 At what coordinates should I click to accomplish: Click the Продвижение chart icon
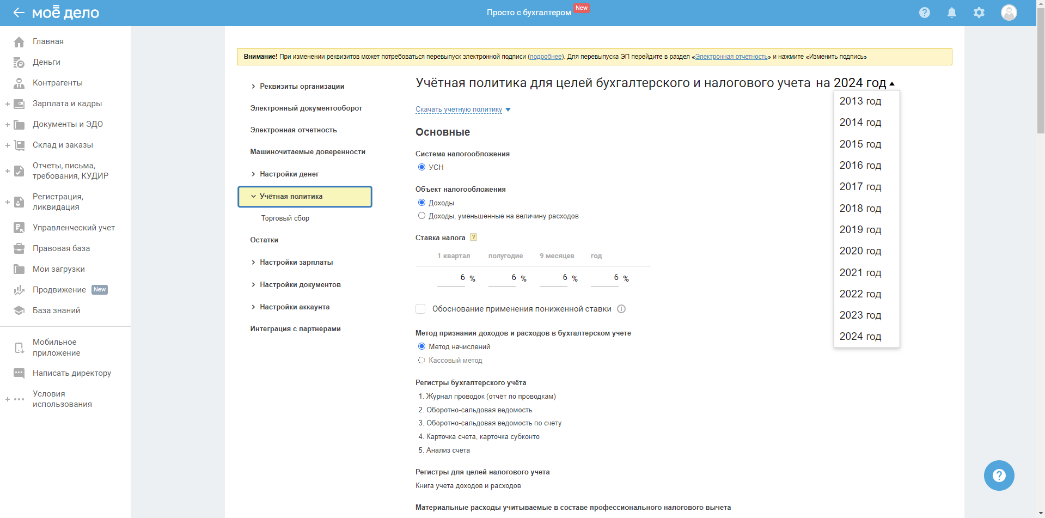19,290
